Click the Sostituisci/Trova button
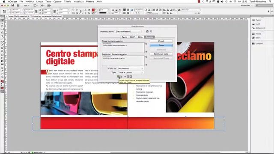This screenshot has height=154, width=274. click(x=161, y=58)
